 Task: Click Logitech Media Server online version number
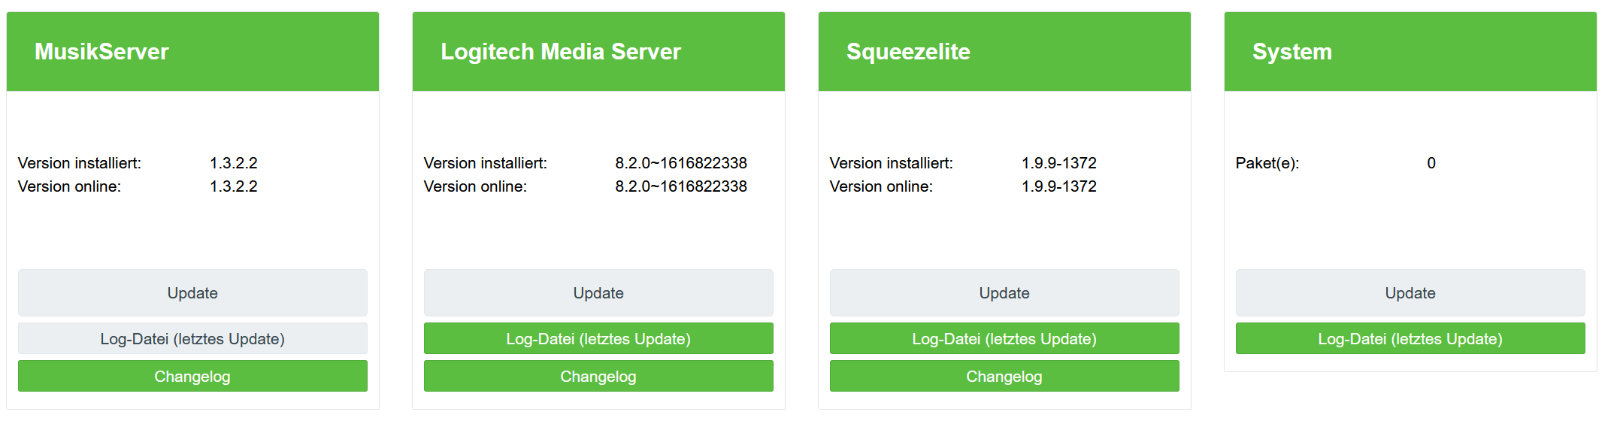(681, 186)
